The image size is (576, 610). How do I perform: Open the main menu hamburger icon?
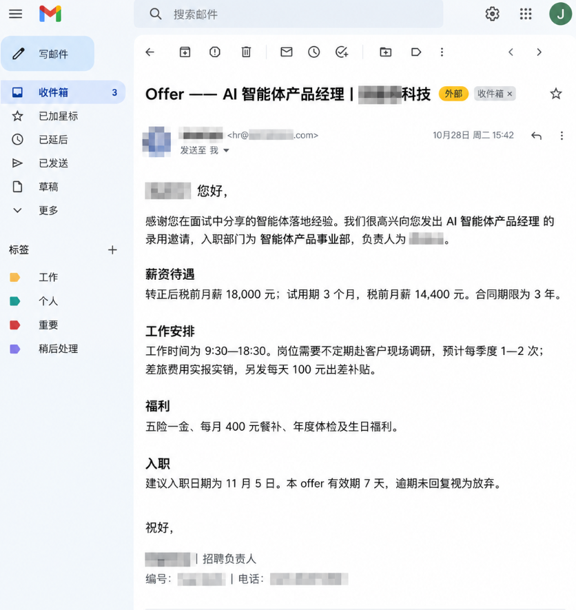(16, 14)
